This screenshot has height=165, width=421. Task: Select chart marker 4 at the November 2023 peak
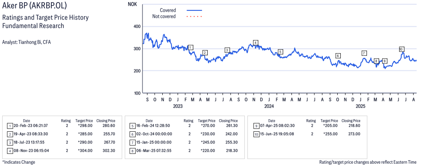click(256, 43)
